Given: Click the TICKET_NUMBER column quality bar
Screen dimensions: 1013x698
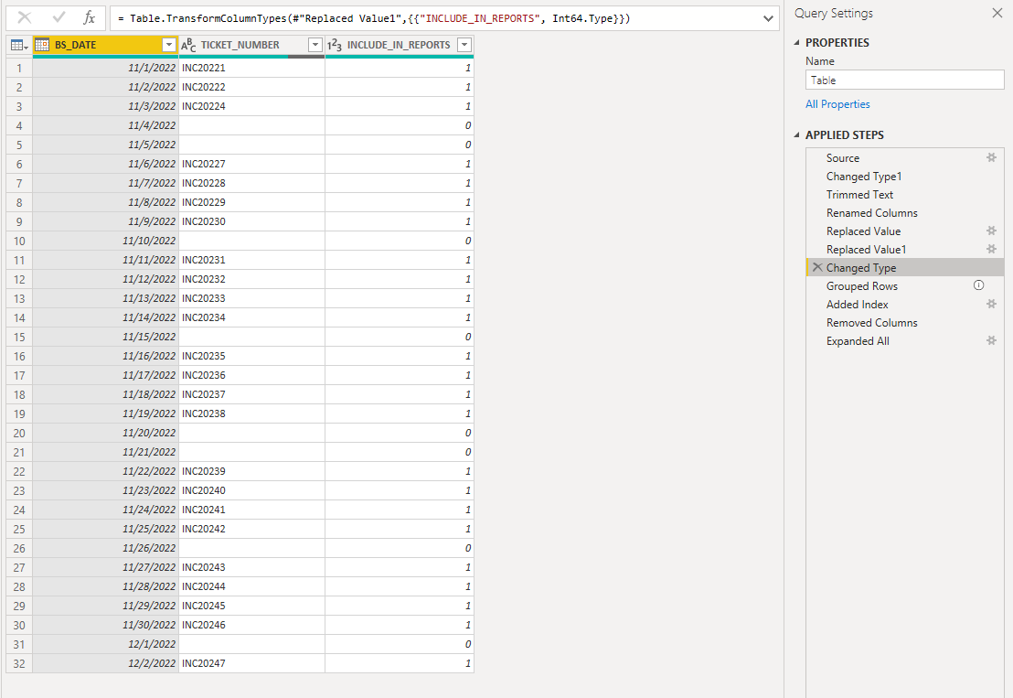Looking at the screenshot, I should click(x=252, y=57).
